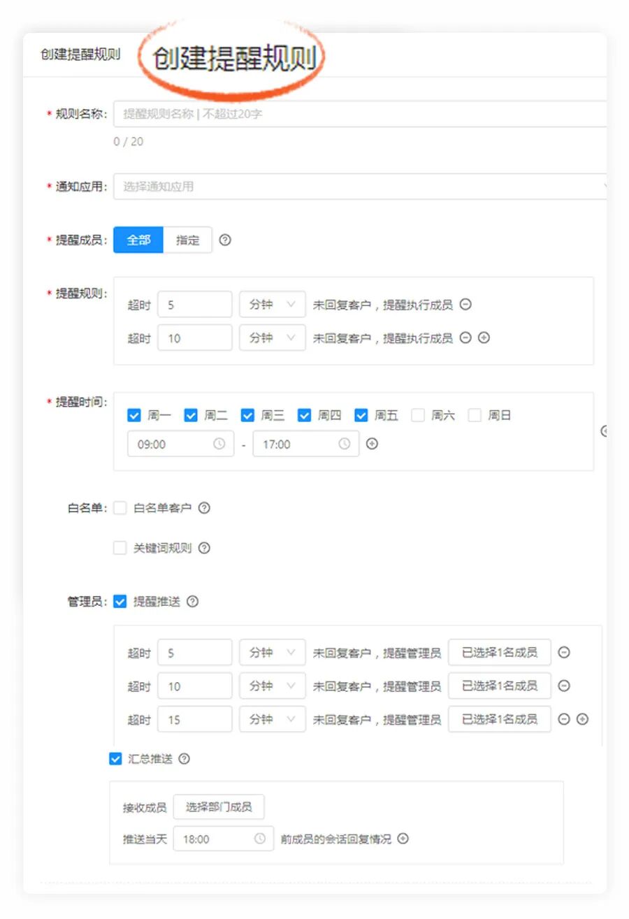Remove the first 超时 5 分钟 reminder rule
Screen dimensions: 629x919
[x=465, y=305]
